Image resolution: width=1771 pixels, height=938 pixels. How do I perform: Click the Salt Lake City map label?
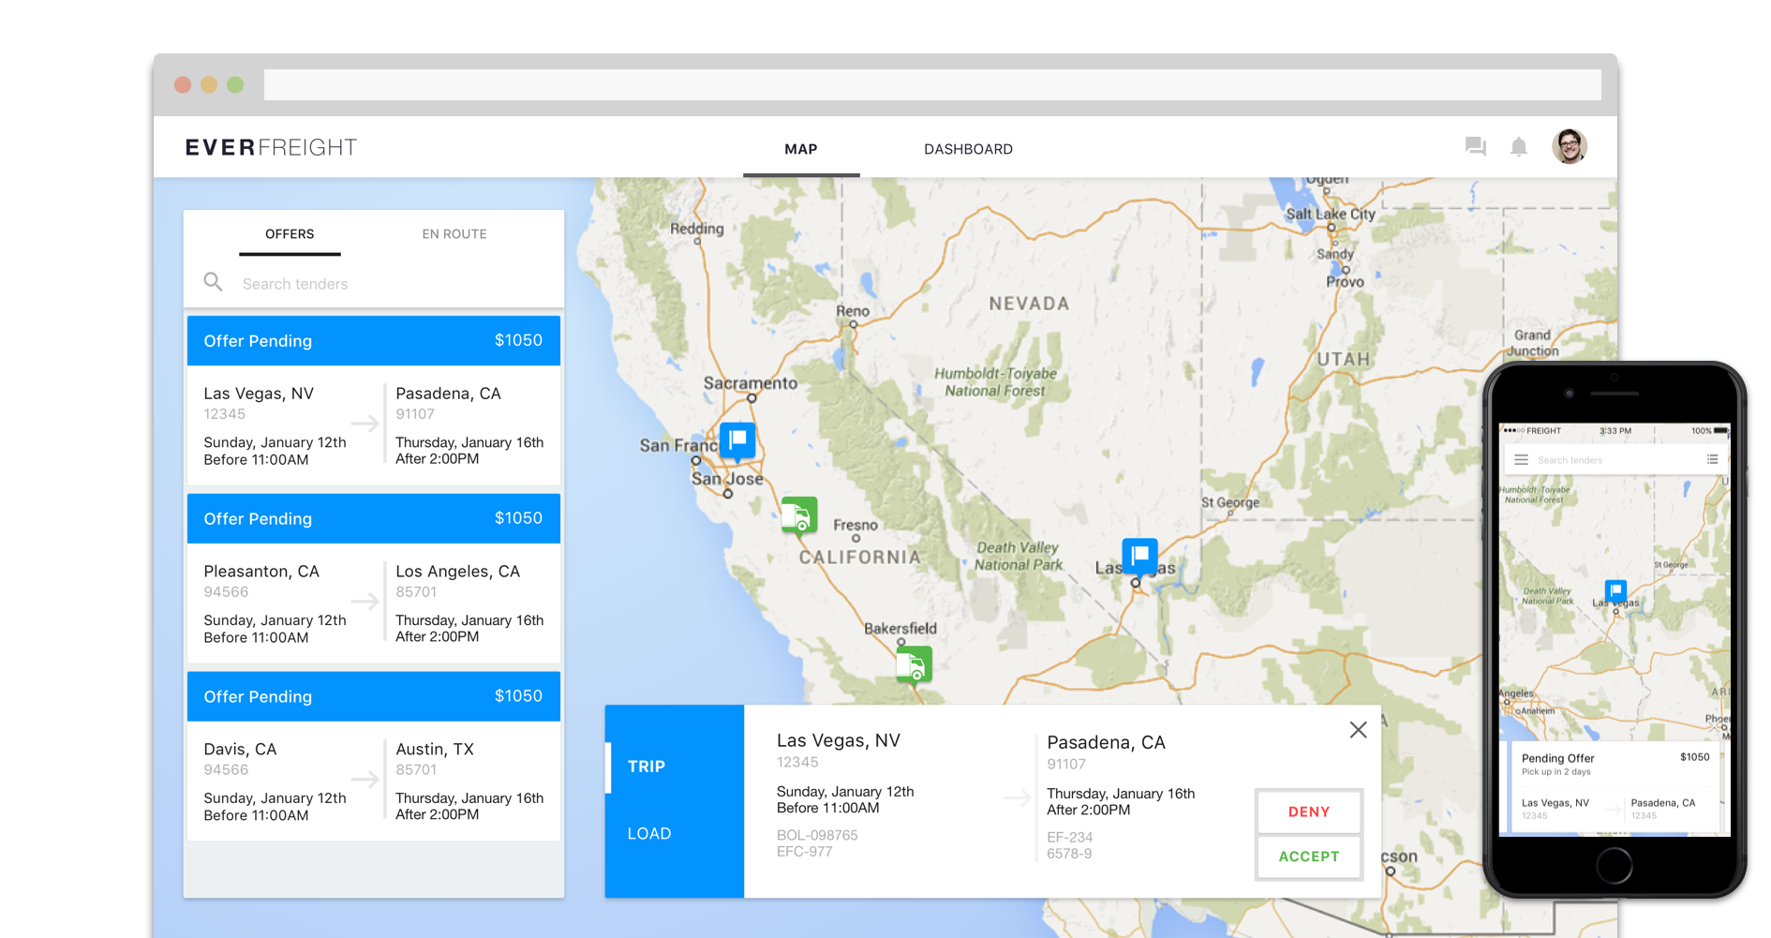tap(1330, 214)
